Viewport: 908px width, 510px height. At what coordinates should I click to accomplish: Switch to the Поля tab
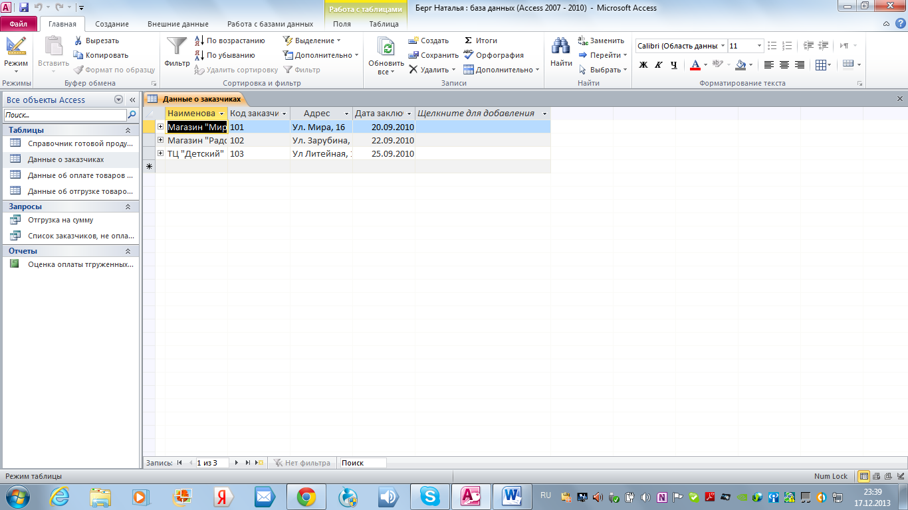[x=342, y=24]
